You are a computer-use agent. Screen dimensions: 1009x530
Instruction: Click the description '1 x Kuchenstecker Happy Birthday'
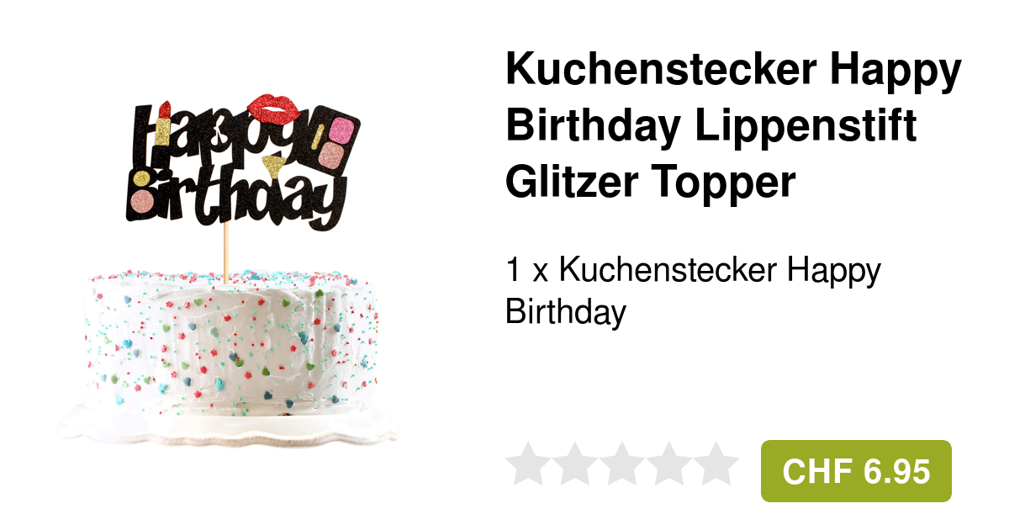coord(693,291)
